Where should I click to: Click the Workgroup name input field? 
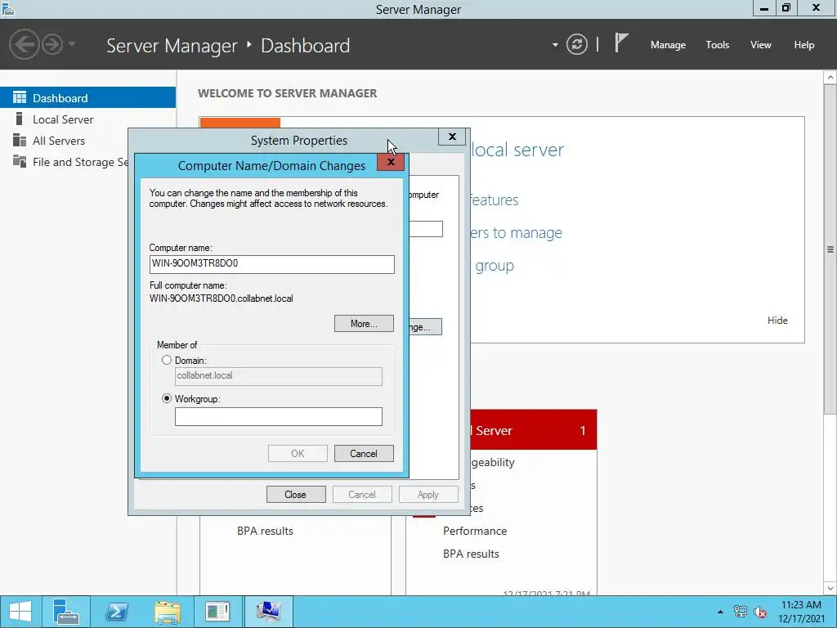coord(278,416)
